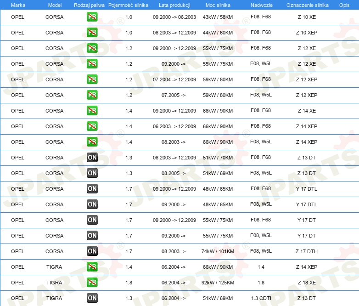Click the Oznaczenie silnika header
The width and height of the screenshot is (359, 306).
(x=307, y=5)
